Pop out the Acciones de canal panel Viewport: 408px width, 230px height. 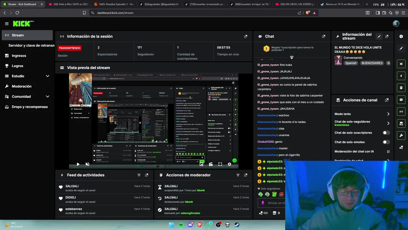point(387,100)
